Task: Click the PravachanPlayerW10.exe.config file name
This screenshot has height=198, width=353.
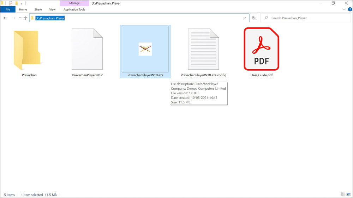Action: (204, 75)
